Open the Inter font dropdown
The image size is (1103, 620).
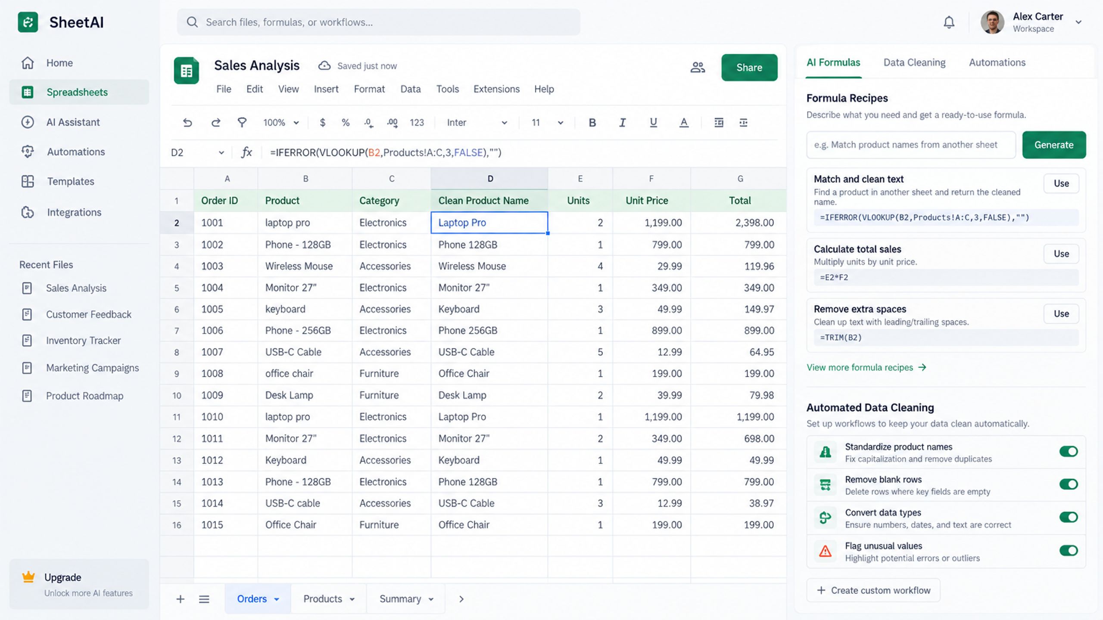[x=477, y=123]
